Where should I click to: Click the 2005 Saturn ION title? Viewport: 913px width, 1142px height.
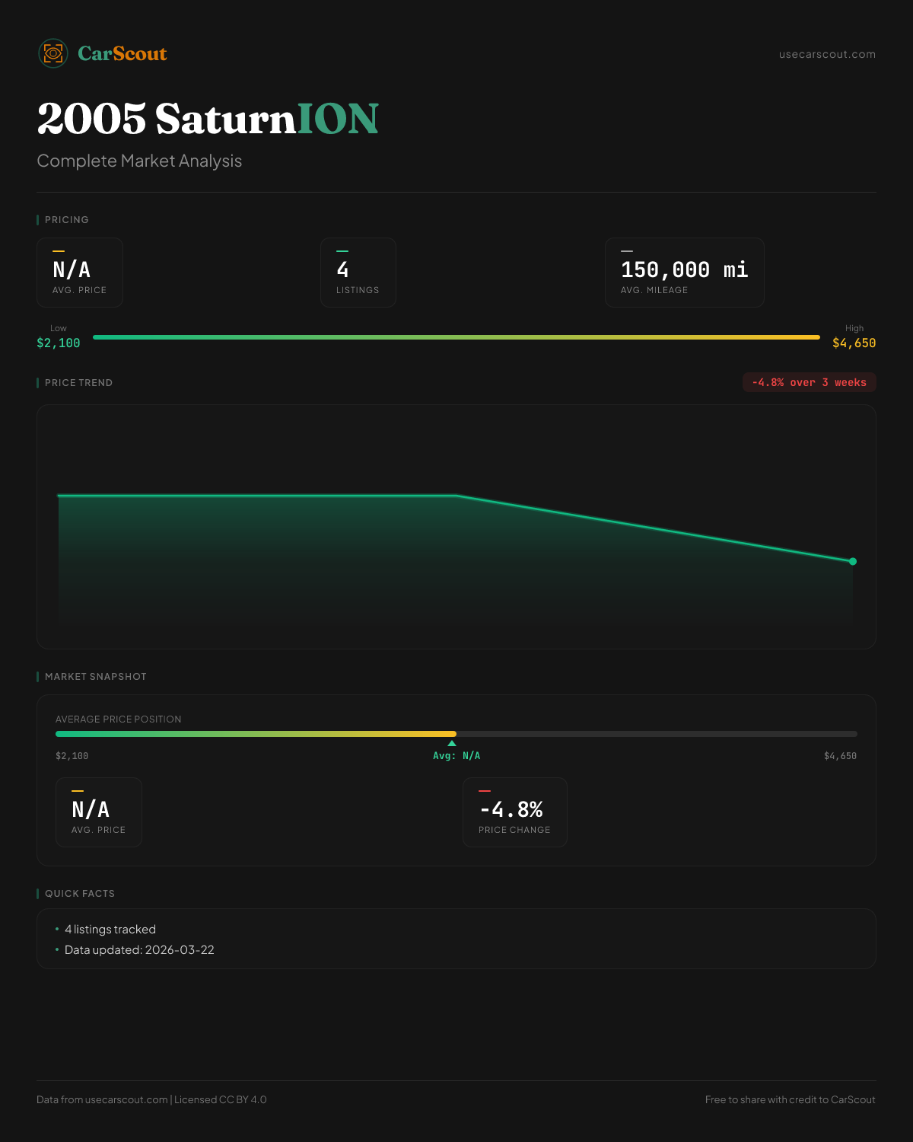coord(208,119)
